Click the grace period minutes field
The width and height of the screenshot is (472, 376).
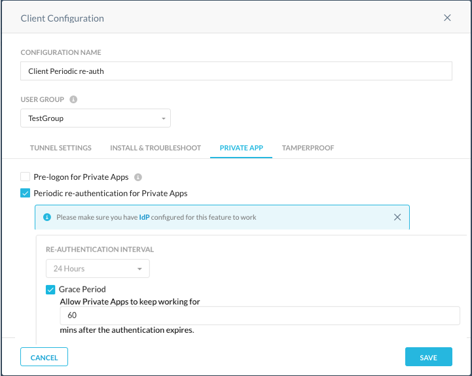260,315
